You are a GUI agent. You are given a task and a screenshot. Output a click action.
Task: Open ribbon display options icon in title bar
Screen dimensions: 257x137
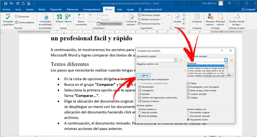coord(230,3)
